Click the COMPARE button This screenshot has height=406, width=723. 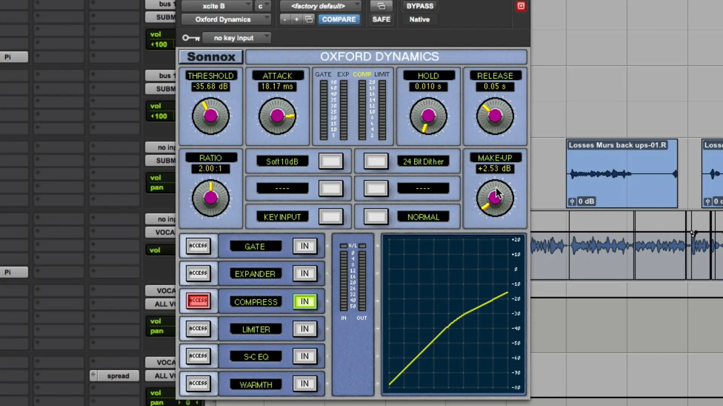pos(339,20)
